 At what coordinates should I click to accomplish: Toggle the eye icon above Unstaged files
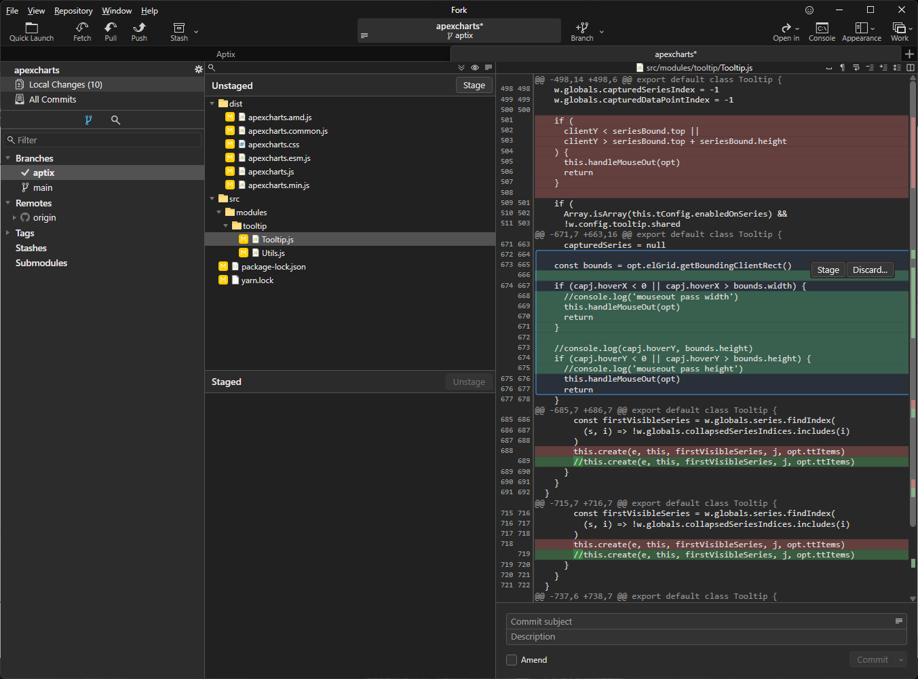(x=475, y=67)
